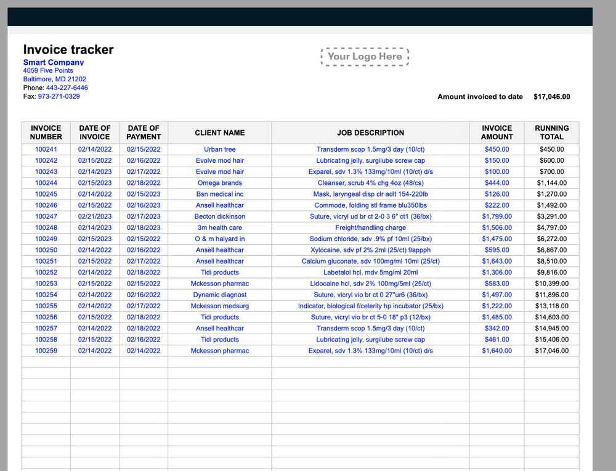Click client 'Dynamic diagnost'

click(x=220, y=295)
